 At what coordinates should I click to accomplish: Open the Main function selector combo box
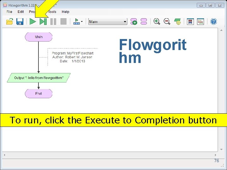point(108,22)
